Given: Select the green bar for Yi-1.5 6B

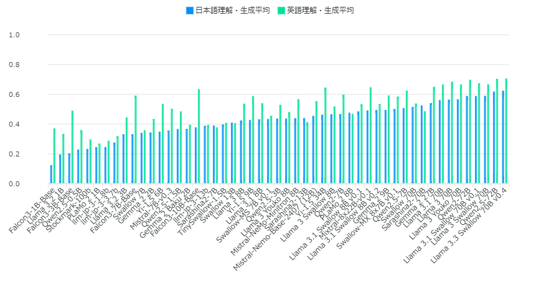Looking at the screenshot, I should tap(162, 144).
